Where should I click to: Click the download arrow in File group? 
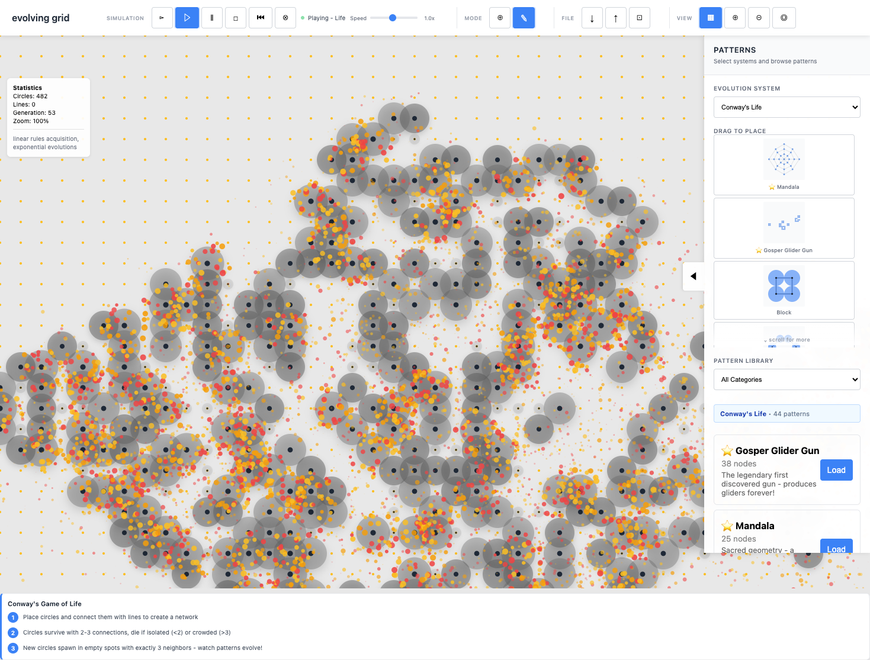pos(592,18)
